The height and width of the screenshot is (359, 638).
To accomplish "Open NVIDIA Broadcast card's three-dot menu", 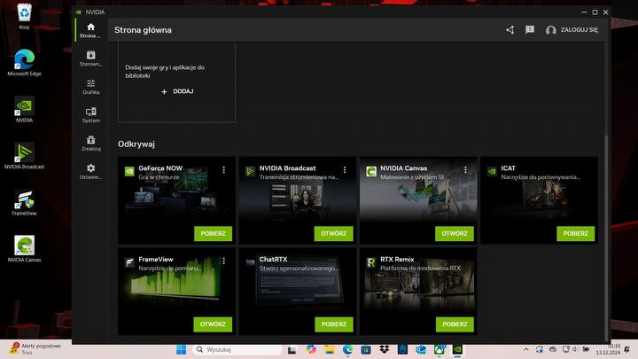I will pyautogui.click(x=346, y=169).
